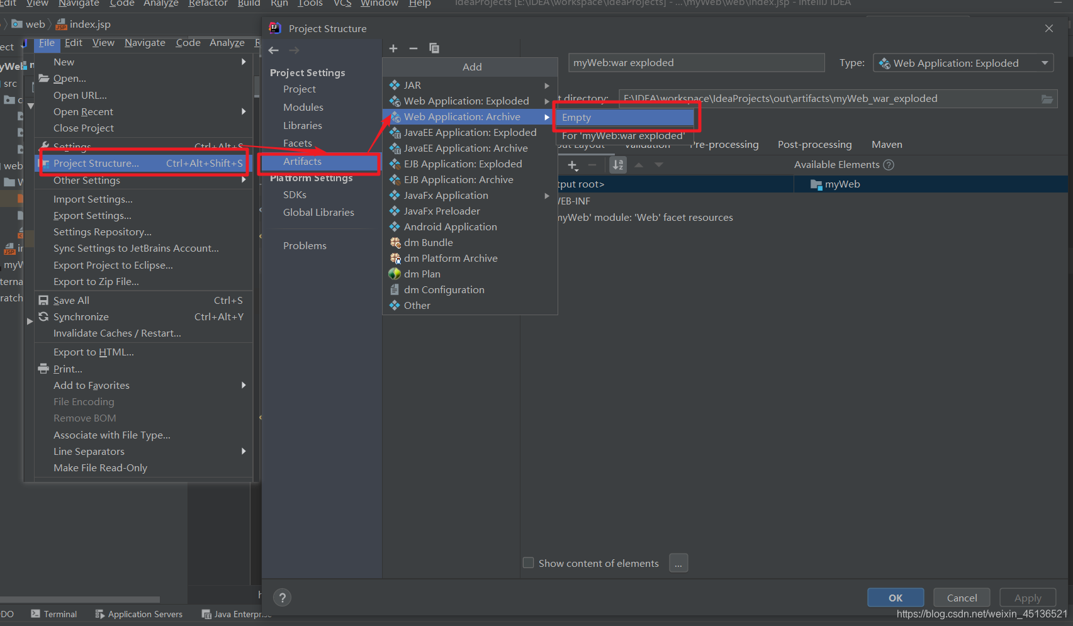Expand the Open Recent submenu arrow
Screen dimensions: 1073x626
click(244, 111)
